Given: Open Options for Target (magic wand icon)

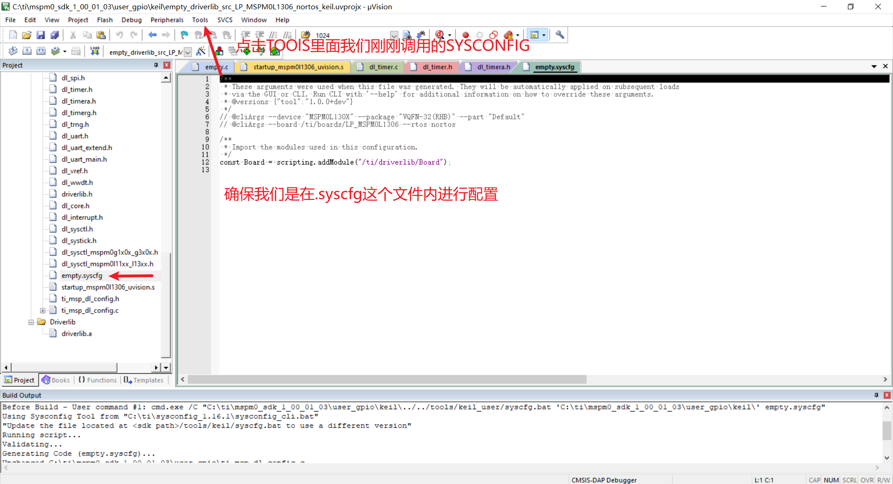Looking at the screenshot, I should tap(201, 51).
